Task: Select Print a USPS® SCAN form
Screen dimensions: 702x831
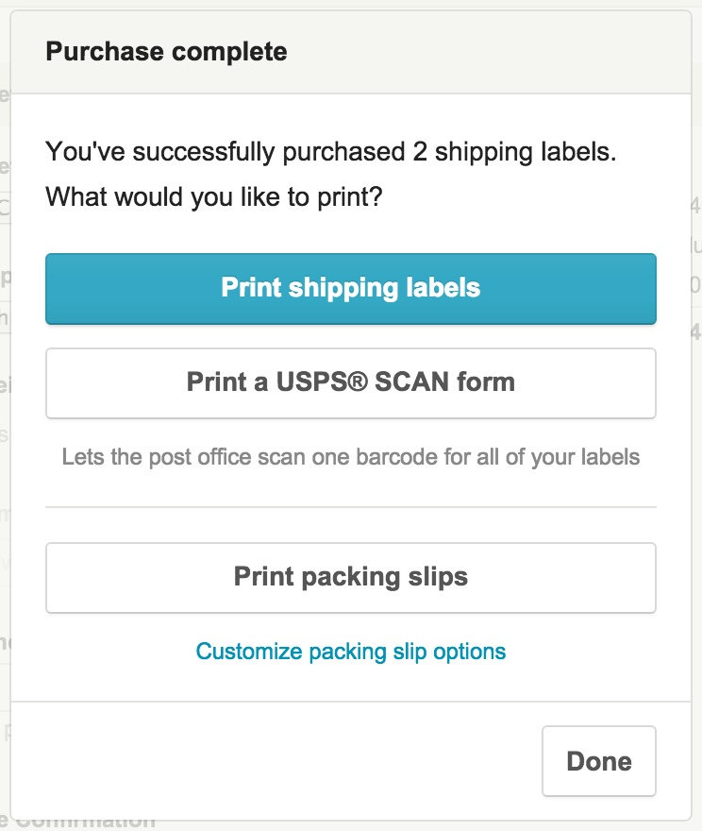Action: (350, 383)
